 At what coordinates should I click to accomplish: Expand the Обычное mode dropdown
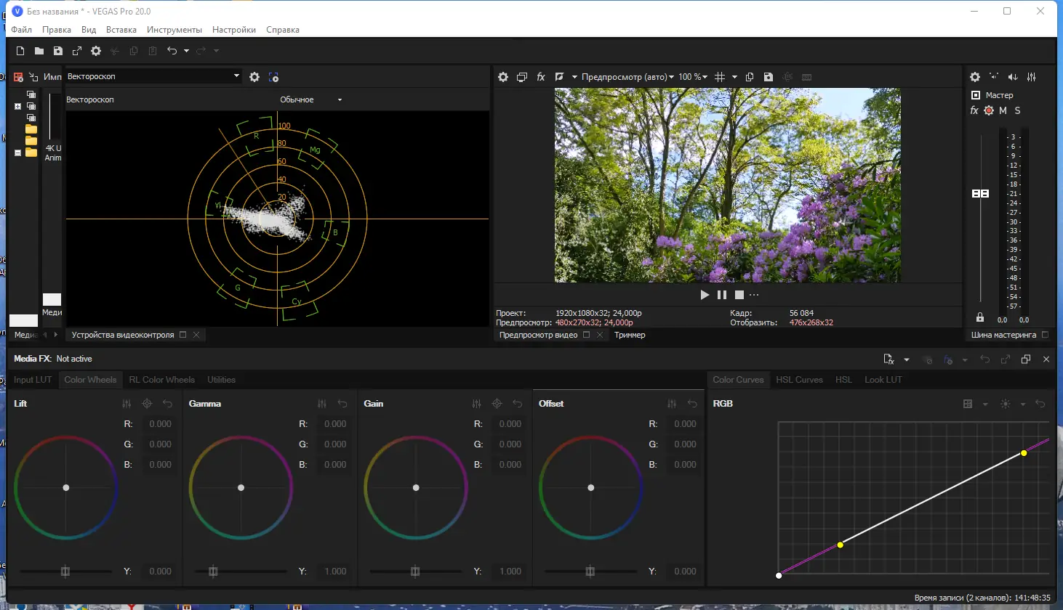pos(340,100)
